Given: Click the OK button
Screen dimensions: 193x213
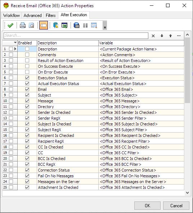Looking at the screenshot, I should click(x=147, y=205).
